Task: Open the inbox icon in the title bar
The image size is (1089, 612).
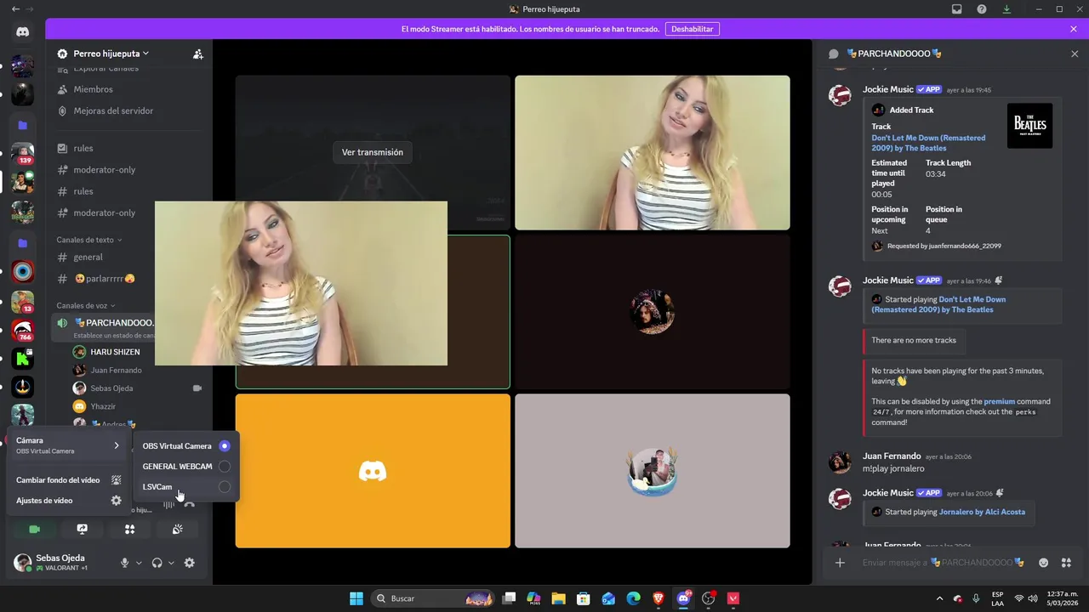Action: [957, 9]
